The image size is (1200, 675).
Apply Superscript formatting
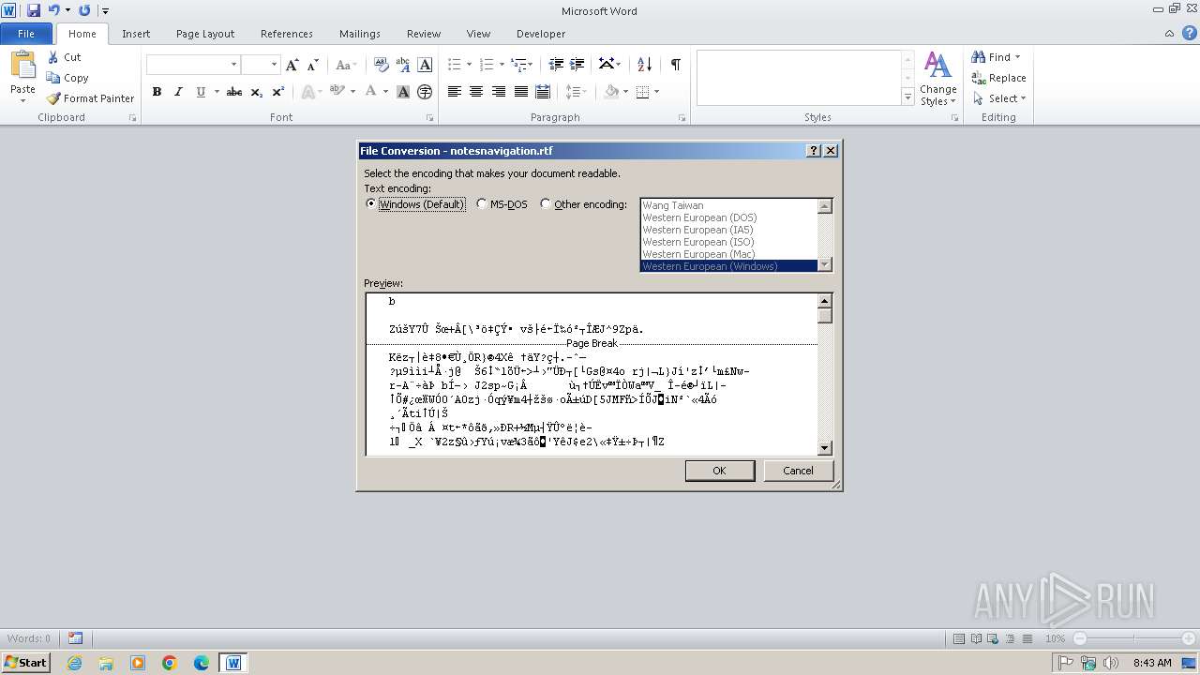278,92
